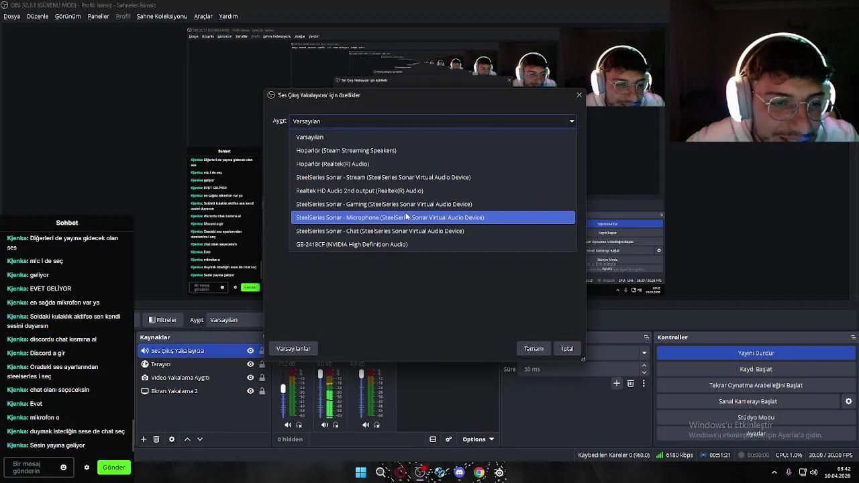Open Sahne Koleksiyonu menu

pyautogui.click(x=162, y=16)
